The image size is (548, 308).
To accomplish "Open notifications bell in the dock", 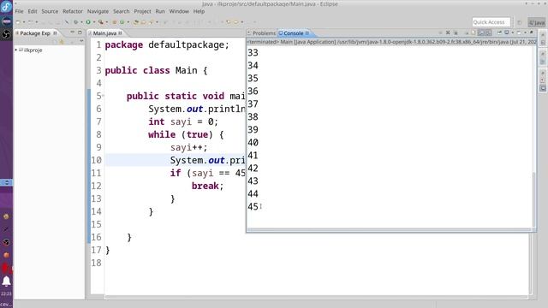I will 6,281.
